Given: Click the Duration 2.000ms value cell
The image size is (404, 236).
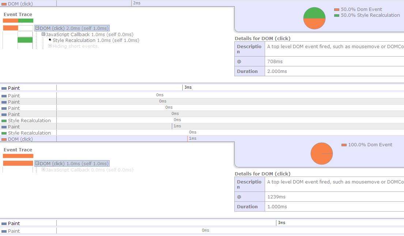Looking at the screenshot, I should [x=334, y=71].
